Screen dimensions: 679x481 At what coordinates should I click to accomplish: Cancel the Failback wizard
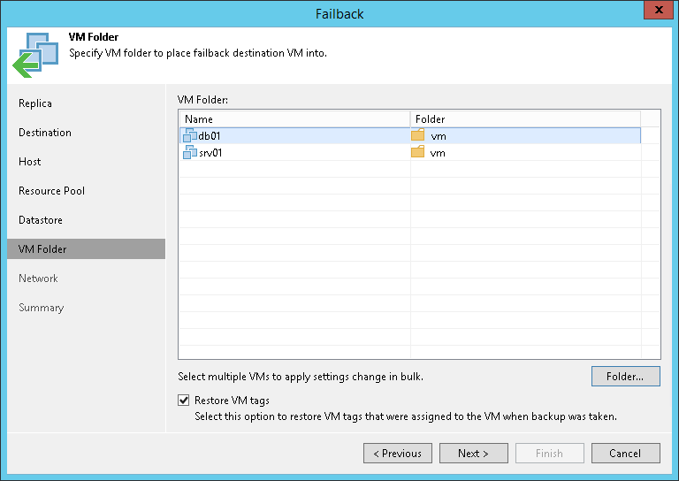(x=626, y=454)
